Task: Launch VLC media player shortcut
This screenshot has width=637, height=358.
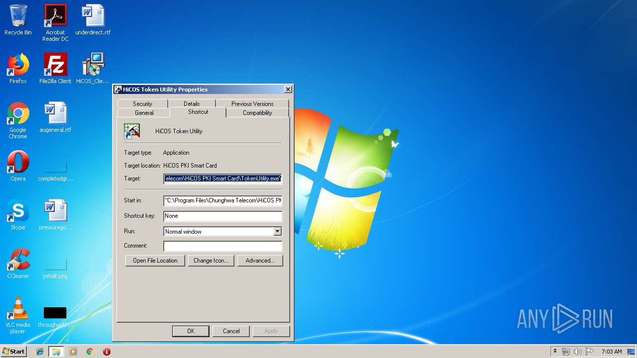Action: pyautogui.click(x=18, y=315)
